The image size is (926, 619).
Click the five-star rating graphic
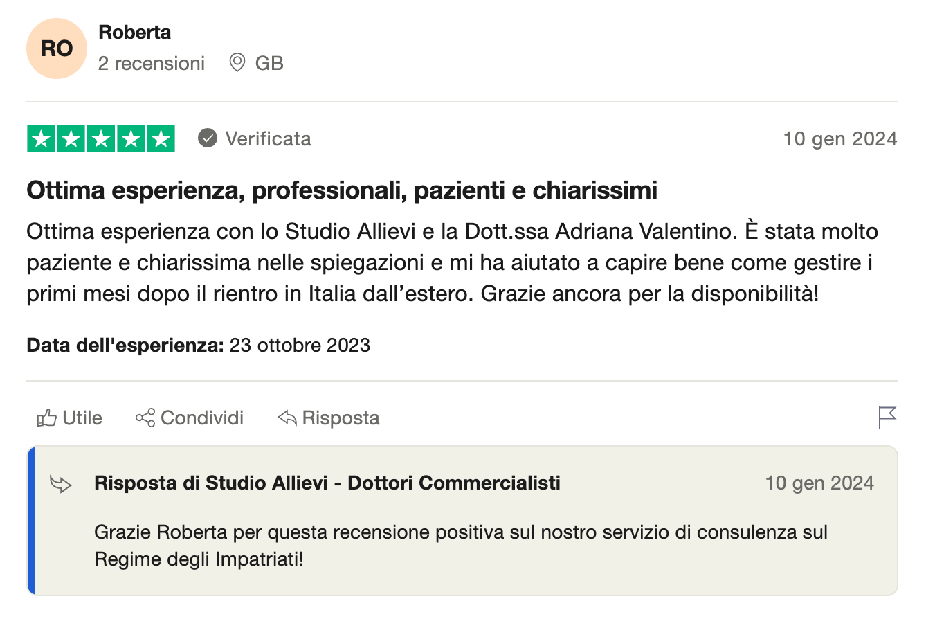tap(101, 139)
